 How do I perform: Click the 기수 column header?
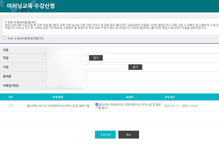point(11,97)
